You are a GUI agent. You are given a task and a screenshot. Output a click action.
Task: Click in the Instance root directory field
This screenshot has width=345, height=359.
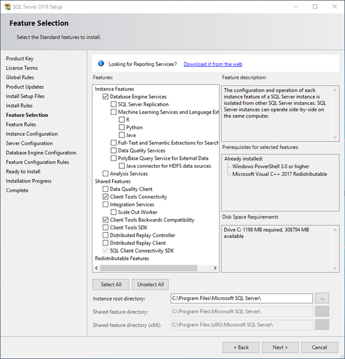click(242, 299)
